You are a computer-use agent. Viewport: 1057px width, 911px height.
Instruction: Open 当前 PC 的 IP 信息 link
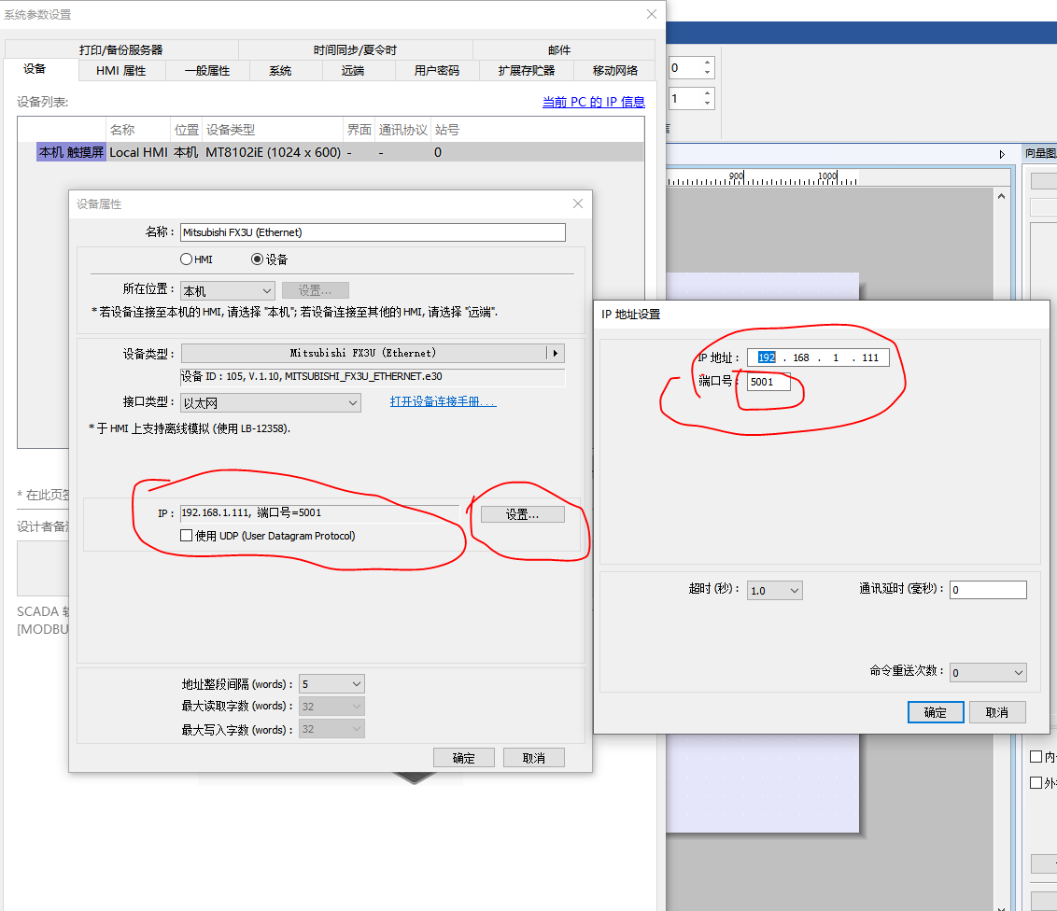coord(593,102)
